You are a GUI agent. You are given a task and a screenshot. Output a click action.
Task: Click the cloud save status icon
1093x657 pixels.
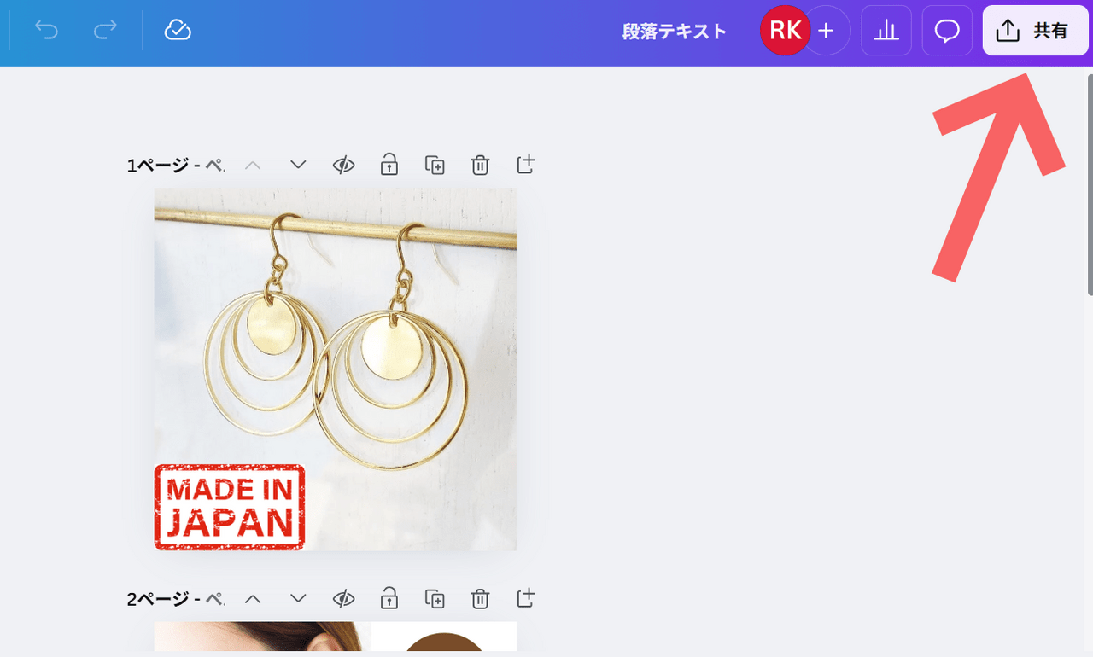point(178,31)
